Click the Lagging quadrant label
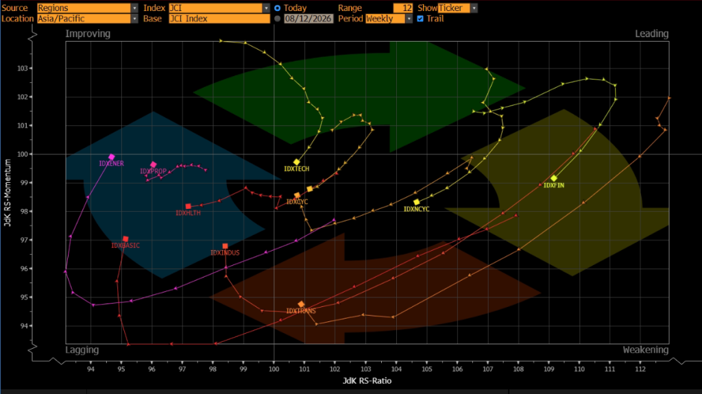Image resolution: width=702 pixels, height=394 pixels. [x=82, y=349]
